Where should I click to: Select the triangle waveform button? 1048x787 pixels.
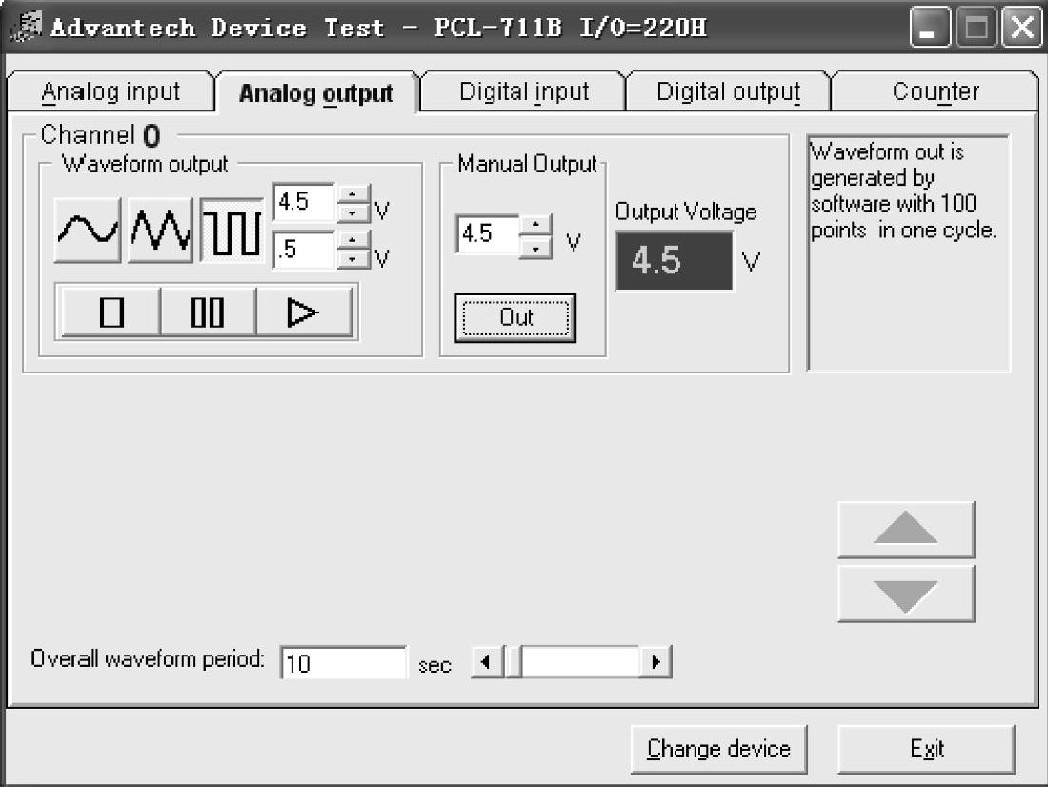160,230
